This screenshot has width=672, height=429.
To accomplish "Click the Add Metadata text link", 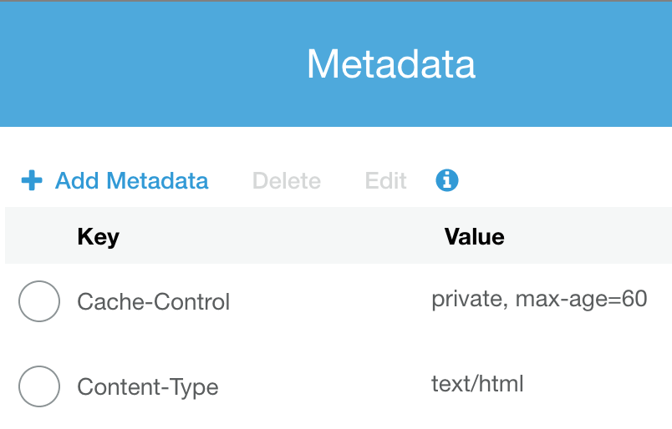I will coord(131,180).
